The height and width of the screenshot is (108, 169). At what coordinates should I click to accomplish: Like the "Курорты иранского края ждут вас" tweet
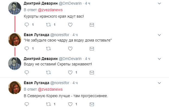pos(70,25)
